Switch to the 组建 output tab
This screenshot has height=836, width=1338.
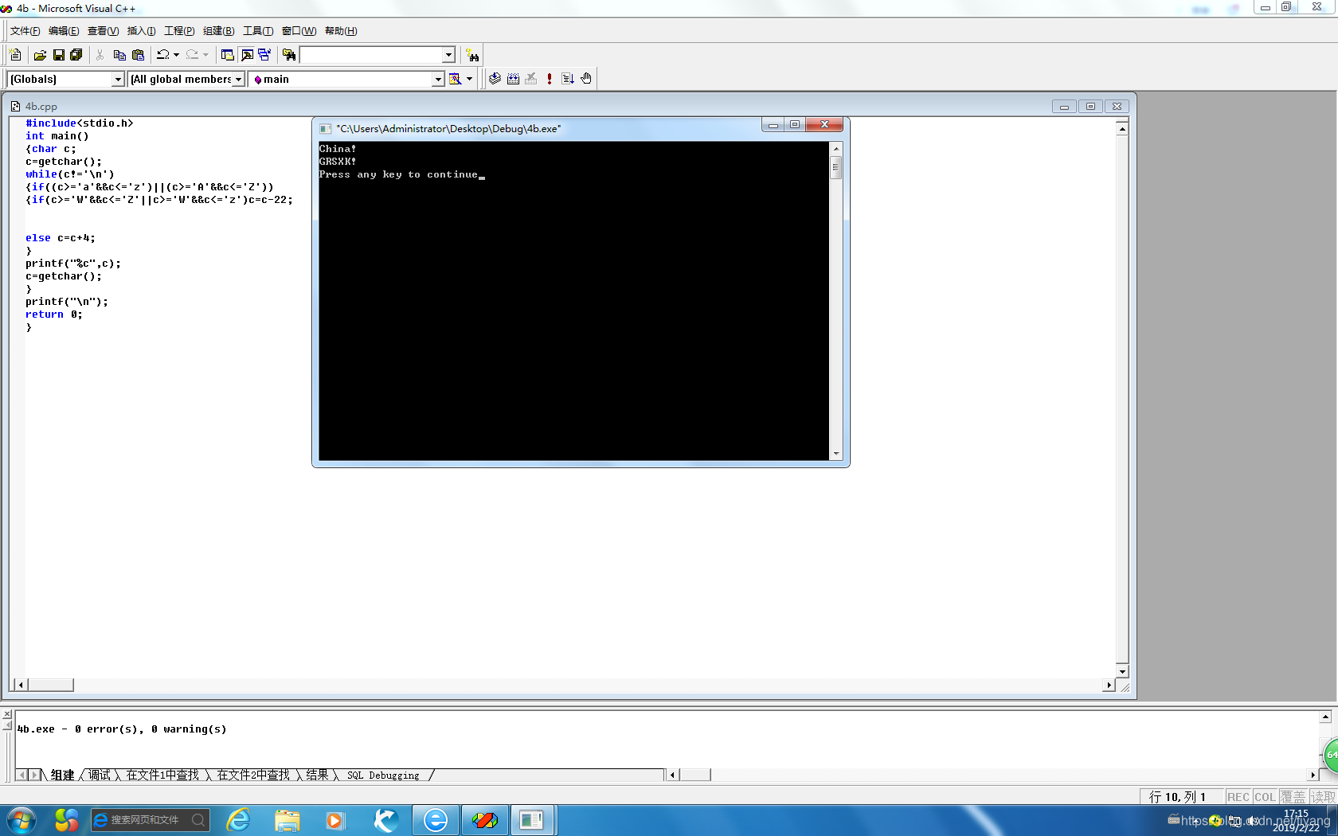pyautogui.click(x=62, y=775)
